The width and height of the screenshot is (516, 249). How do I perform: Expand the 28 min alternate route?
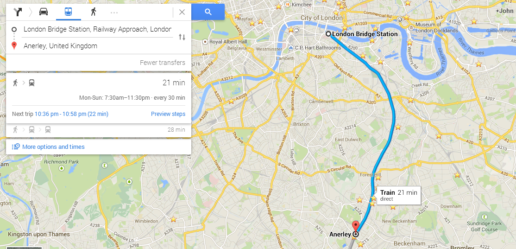pyautogui.click(x=99, y=130)
